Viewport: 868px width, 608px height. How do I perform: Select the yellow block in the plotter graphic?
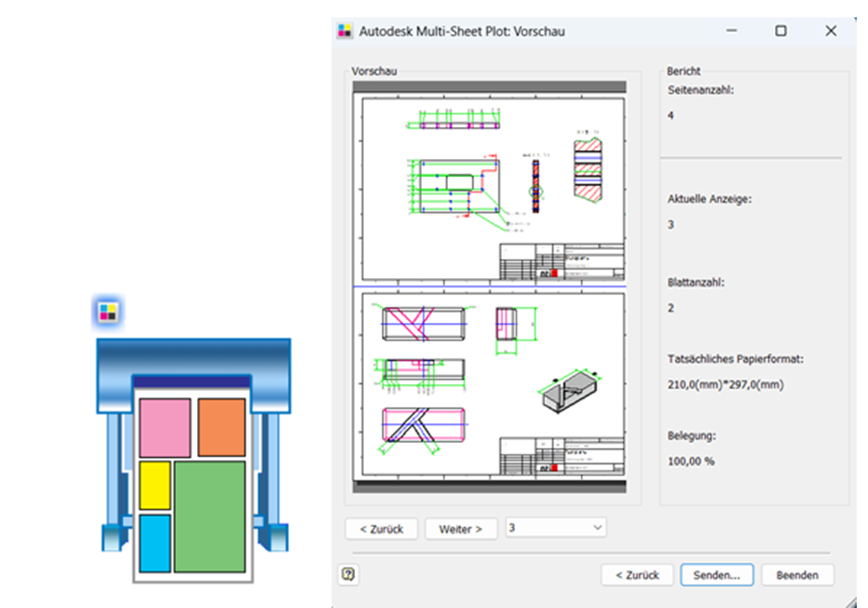coord(155,485)
